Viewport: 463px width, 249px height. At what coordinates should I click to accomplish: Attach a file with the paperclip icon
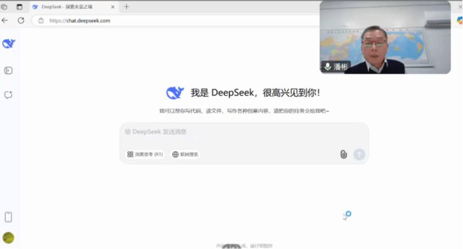coord(343,154)
